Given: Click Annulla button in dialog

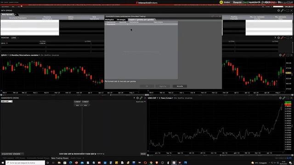Looking at the screenshot, I should [180, 86].
